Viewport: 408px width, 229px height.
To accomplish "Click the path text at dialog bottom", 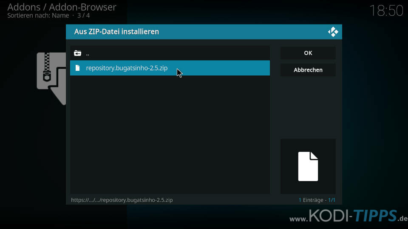I will (122, 200).
